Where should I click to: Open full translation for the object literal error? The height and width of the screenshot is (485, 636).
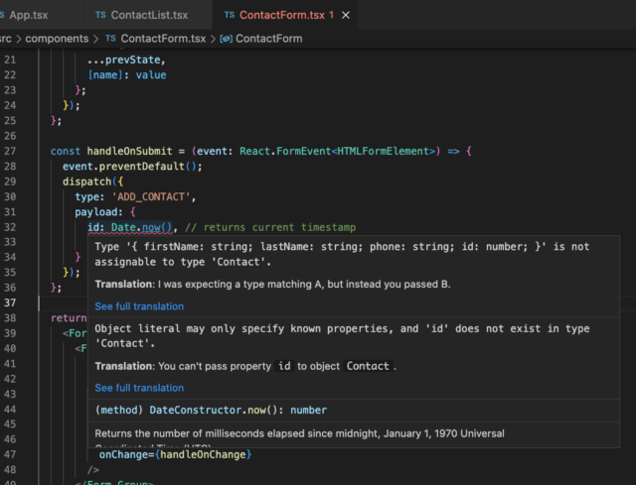pos(139,388)
